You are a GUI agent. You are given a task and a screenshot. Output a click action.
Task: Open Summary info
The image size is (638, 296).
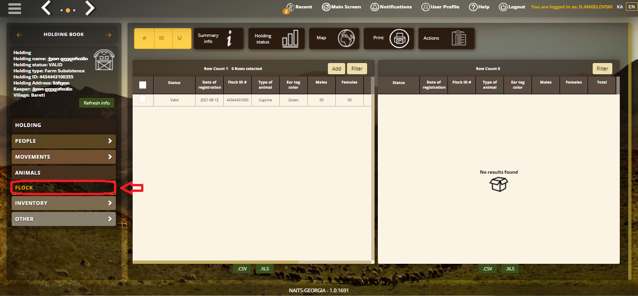[219, 38]
